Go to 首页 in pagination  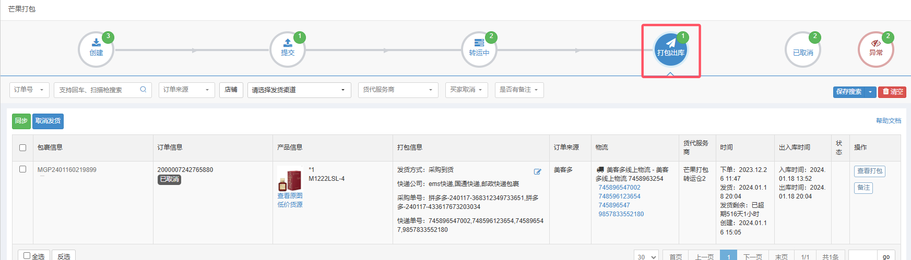point(676,256)
